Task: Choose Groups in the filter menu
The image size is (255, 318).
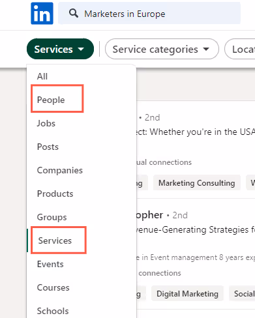Action: click(x=52, y=217)
